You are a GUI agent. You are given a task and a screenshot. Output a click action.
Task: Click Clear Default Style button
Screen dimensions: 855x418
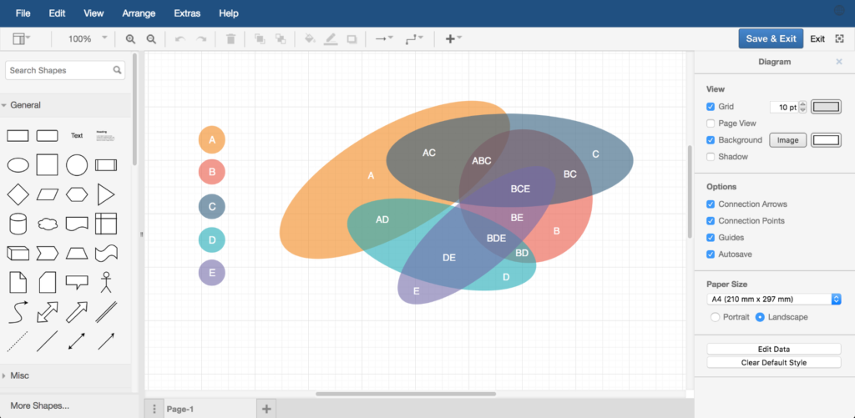(x=774, y=362)
